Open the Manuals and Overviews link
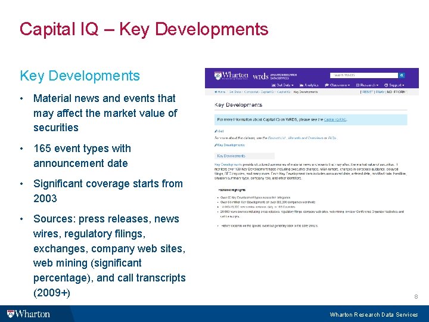Viewport: 429px width, 322px height. coord(305,138)
